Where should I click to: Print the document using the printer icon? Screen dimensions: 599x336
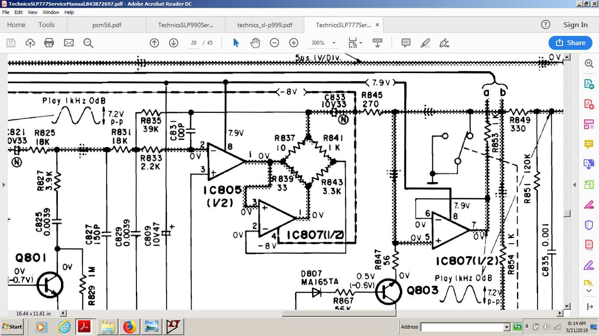click(x=49, y=43)
